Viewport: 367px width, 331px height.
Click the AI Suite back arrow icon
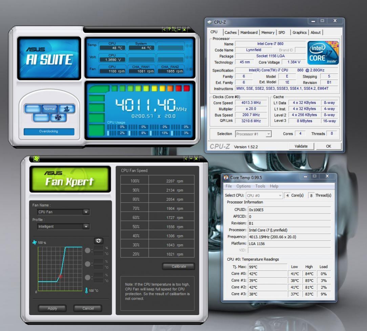(164, 29)
